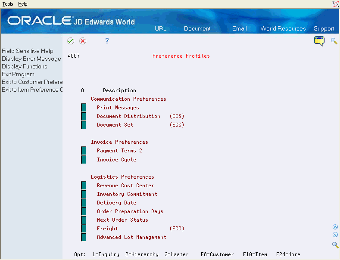This screenshot has width=340, height=260.
Task: Click the Invoice Cycle text
Action: click(x=116, y=160)
